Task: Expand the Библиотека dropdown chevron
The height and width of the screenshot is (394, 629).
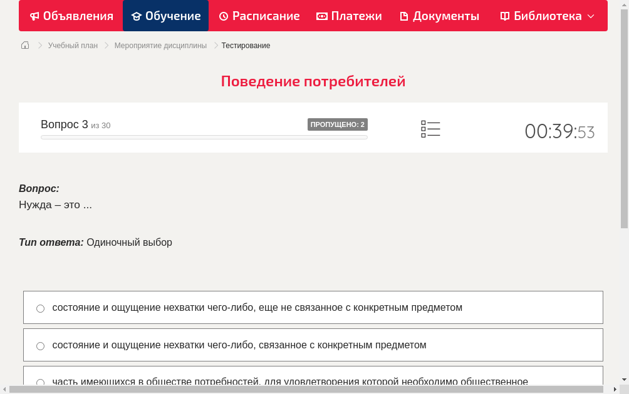Action: tap(591, 16)
